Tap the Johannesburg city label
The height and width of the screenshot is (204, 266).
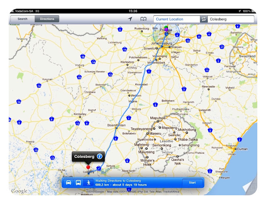tap(162, 43)
